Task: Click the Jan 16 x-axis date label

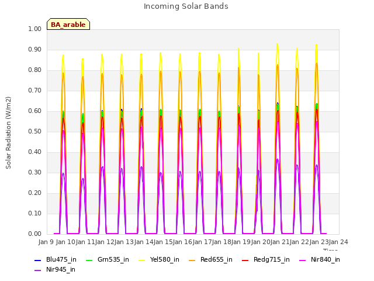Action: click(182, 242)
